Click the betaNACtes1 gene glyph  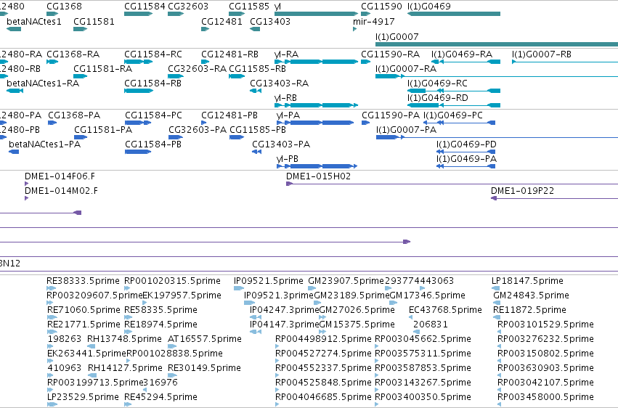click(14, 29)
